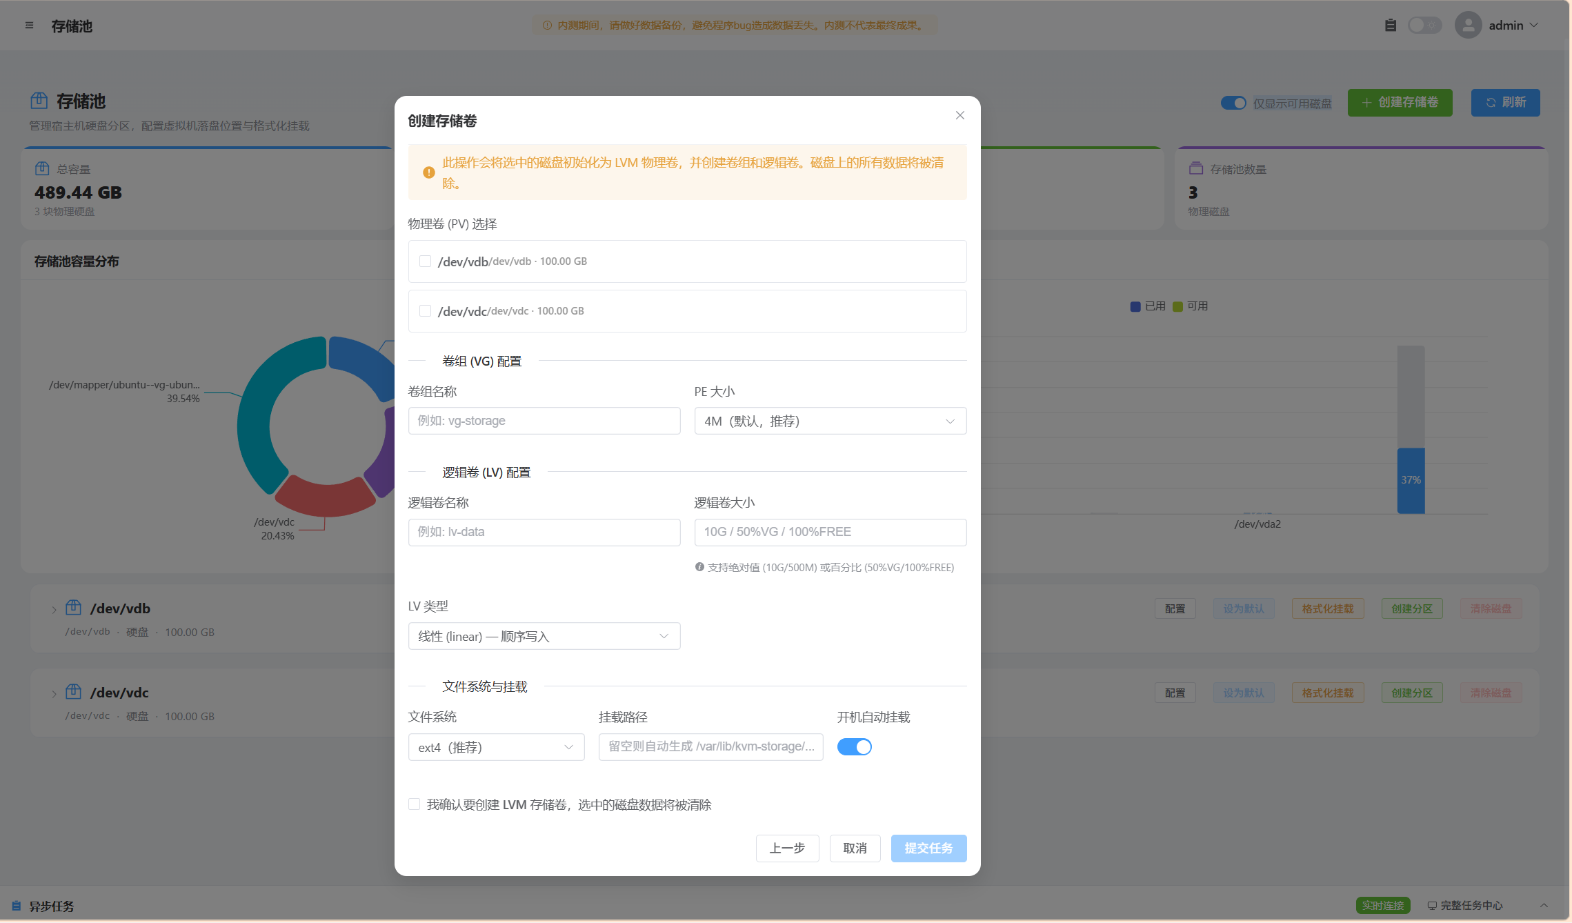This screenshot has width=1572, height=923.
Task: Check the /dev/vdc physical volume checkbox
Action: [426, 311]
